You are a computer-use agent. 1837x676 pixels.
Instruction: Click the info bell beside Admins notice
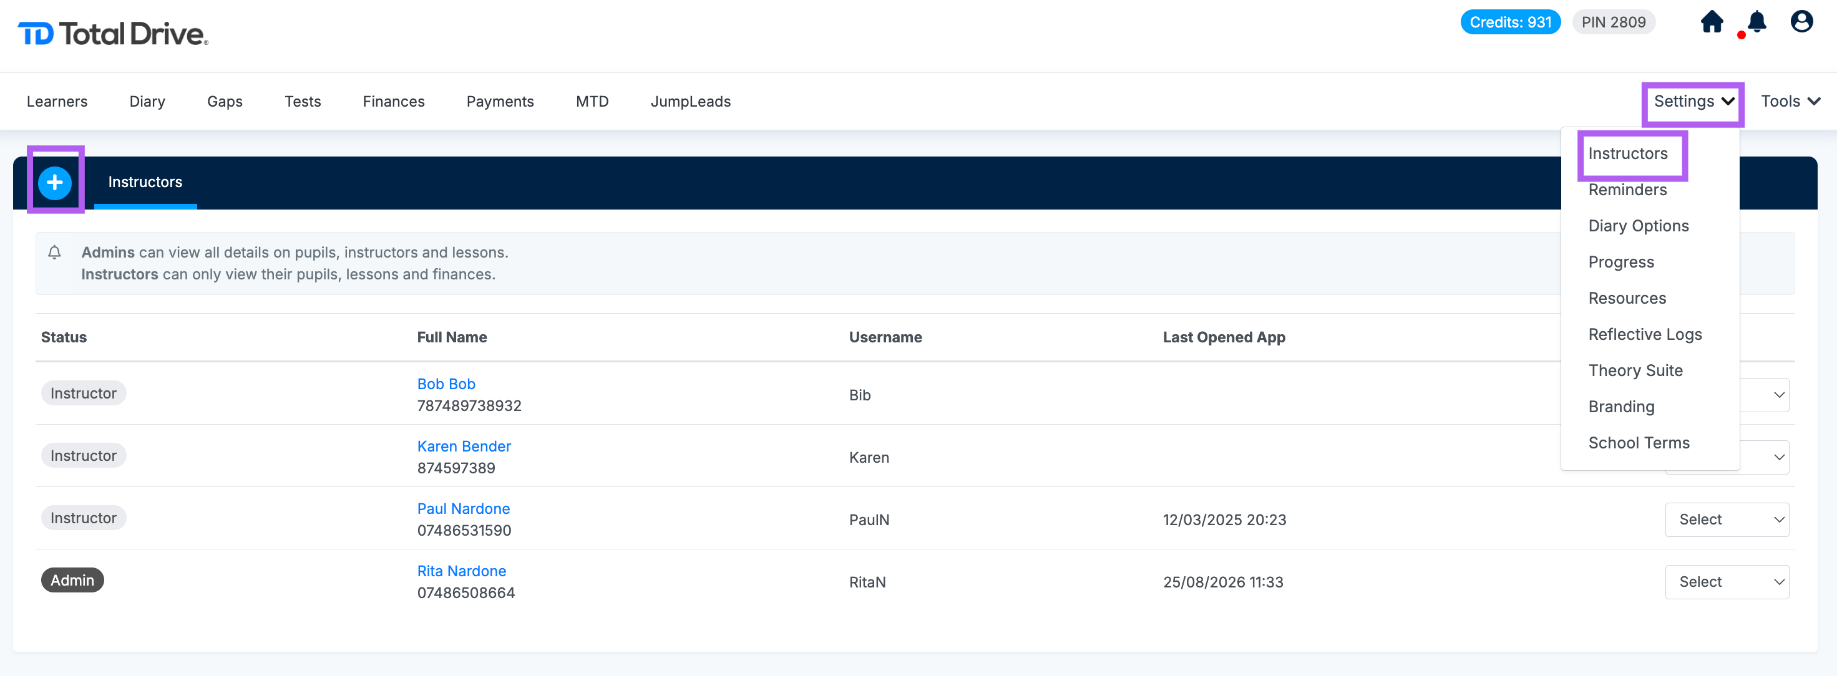pos(54,253)
